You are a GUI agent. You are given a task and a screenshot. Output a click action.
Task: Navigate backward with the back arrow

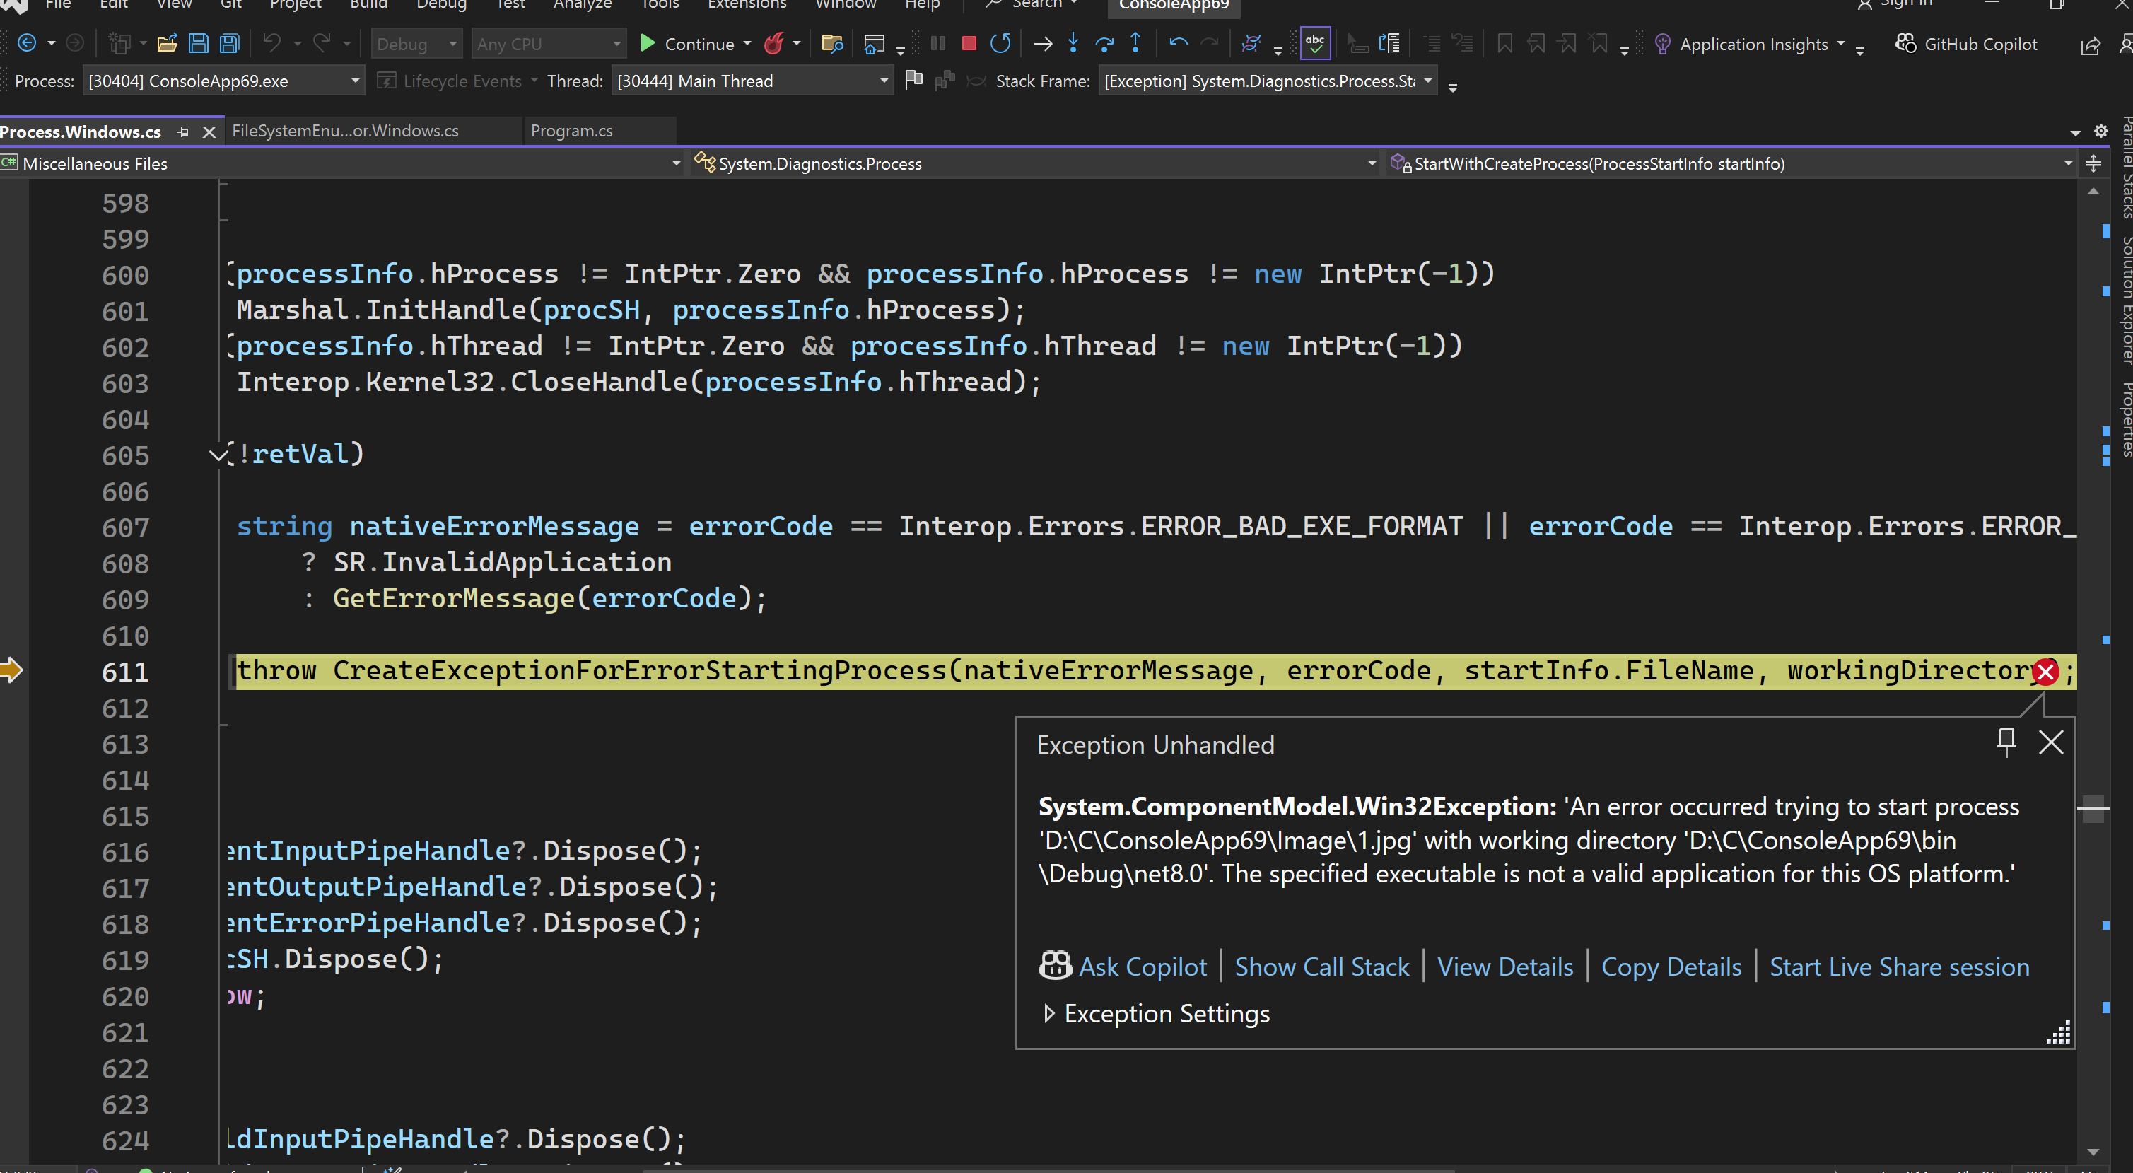tap(26, 44)
